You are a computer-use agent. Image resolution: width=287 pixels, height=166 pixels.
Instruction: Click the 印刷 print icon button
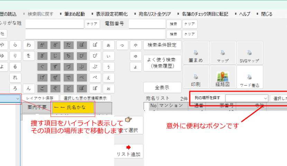[x=196, y=77]
